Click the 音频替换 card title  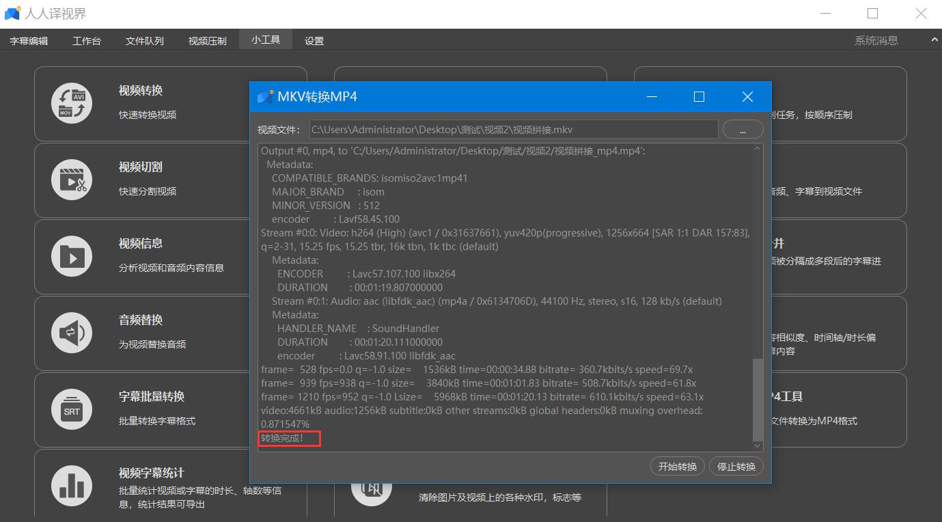click(x=141, y=320)
